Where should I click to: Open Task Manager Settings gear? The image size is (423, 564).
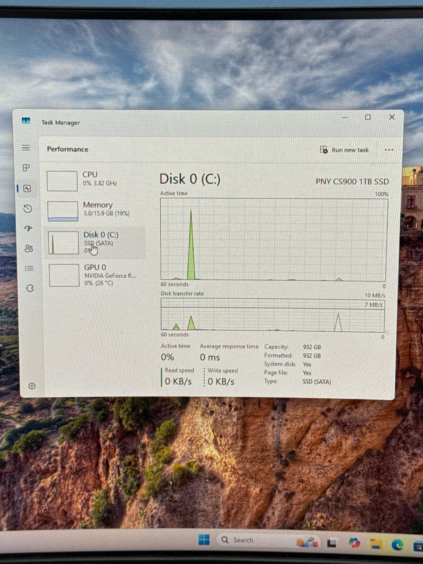(32, 386)
